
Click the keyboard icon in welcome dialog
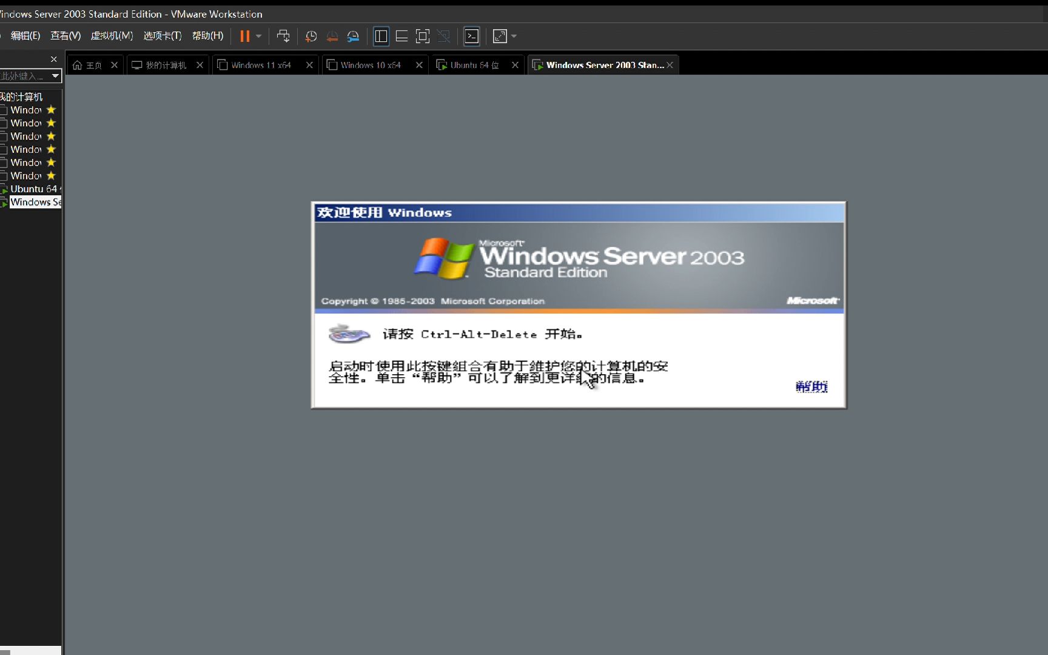coord(349,334)
